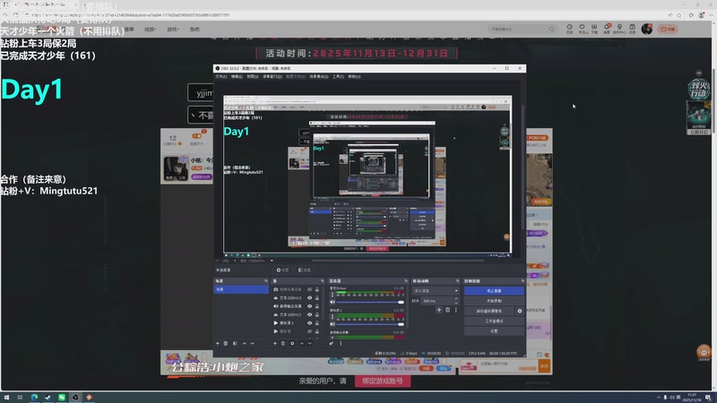Move the selected source up

pos(301,344)
